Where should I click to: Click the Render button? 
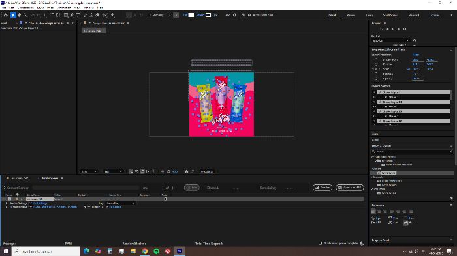pos(323,188)
